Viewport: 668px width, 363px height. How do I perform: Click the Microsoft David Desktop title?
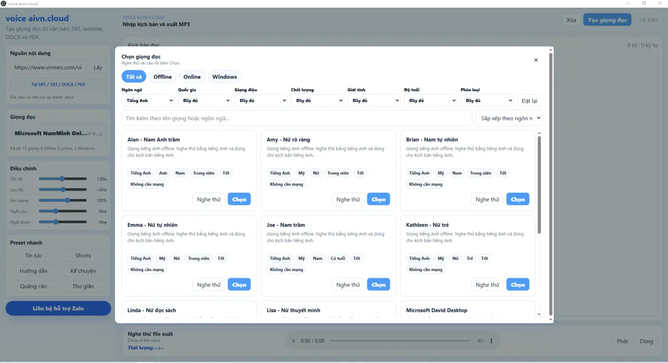pos(436,310)
